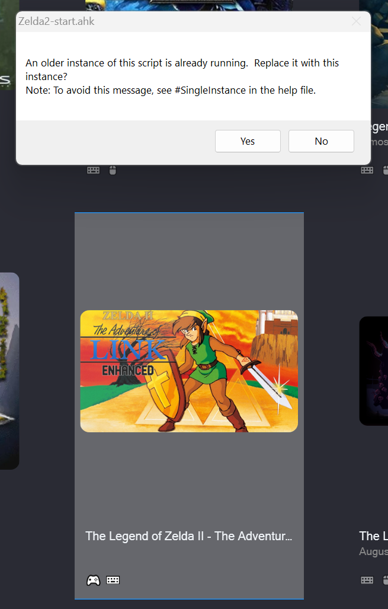
Task: Select The Legend of Zelda II title text
Action: [188, 536]
